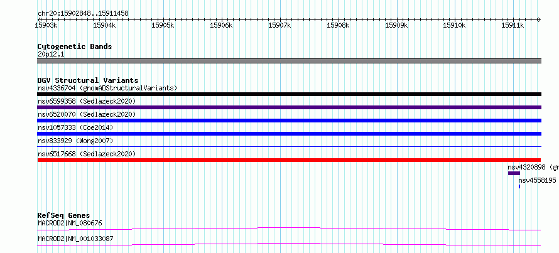The height and width of the screenshot is (253, 559).
Task: Click the 15908k ruler label
Action: [338, 25]
